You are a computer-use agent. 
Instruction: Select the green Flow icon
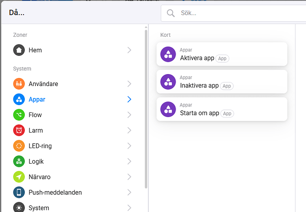pyautogui.click(x=19, y=115)
